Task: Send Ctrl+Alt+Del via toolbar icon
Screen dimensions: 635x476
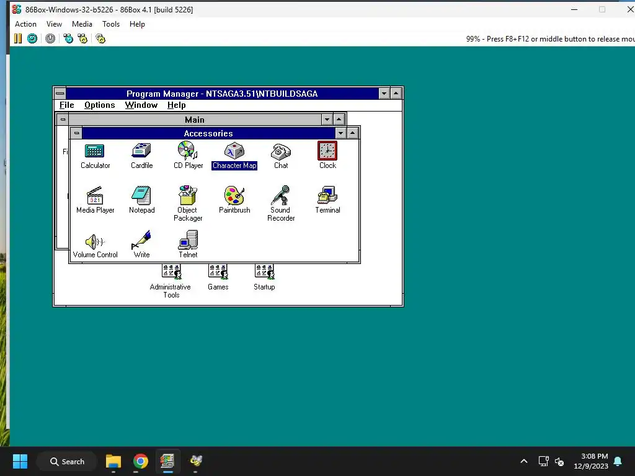Action: 68,38
